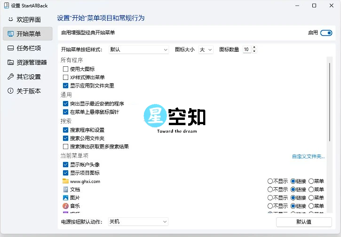Select the 开始菜单 sidebar item
341x237 pixels.
28,34
